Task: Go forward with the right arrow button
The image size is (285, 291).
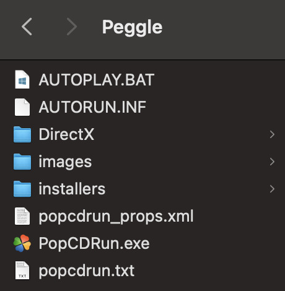Action: (72, 27)
